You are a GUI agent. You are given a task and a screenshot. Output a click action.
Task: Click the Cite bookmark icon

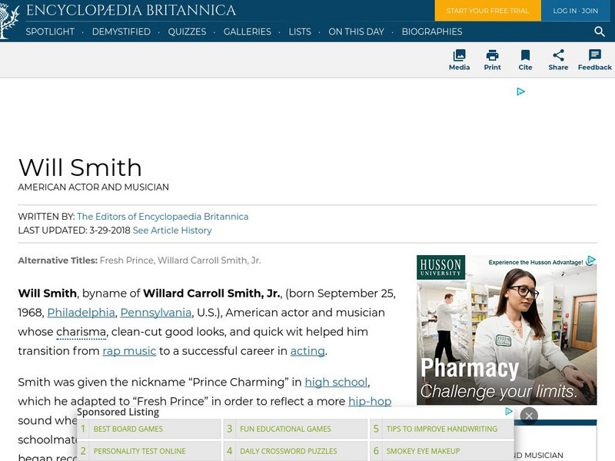click(x=525, y=55)
